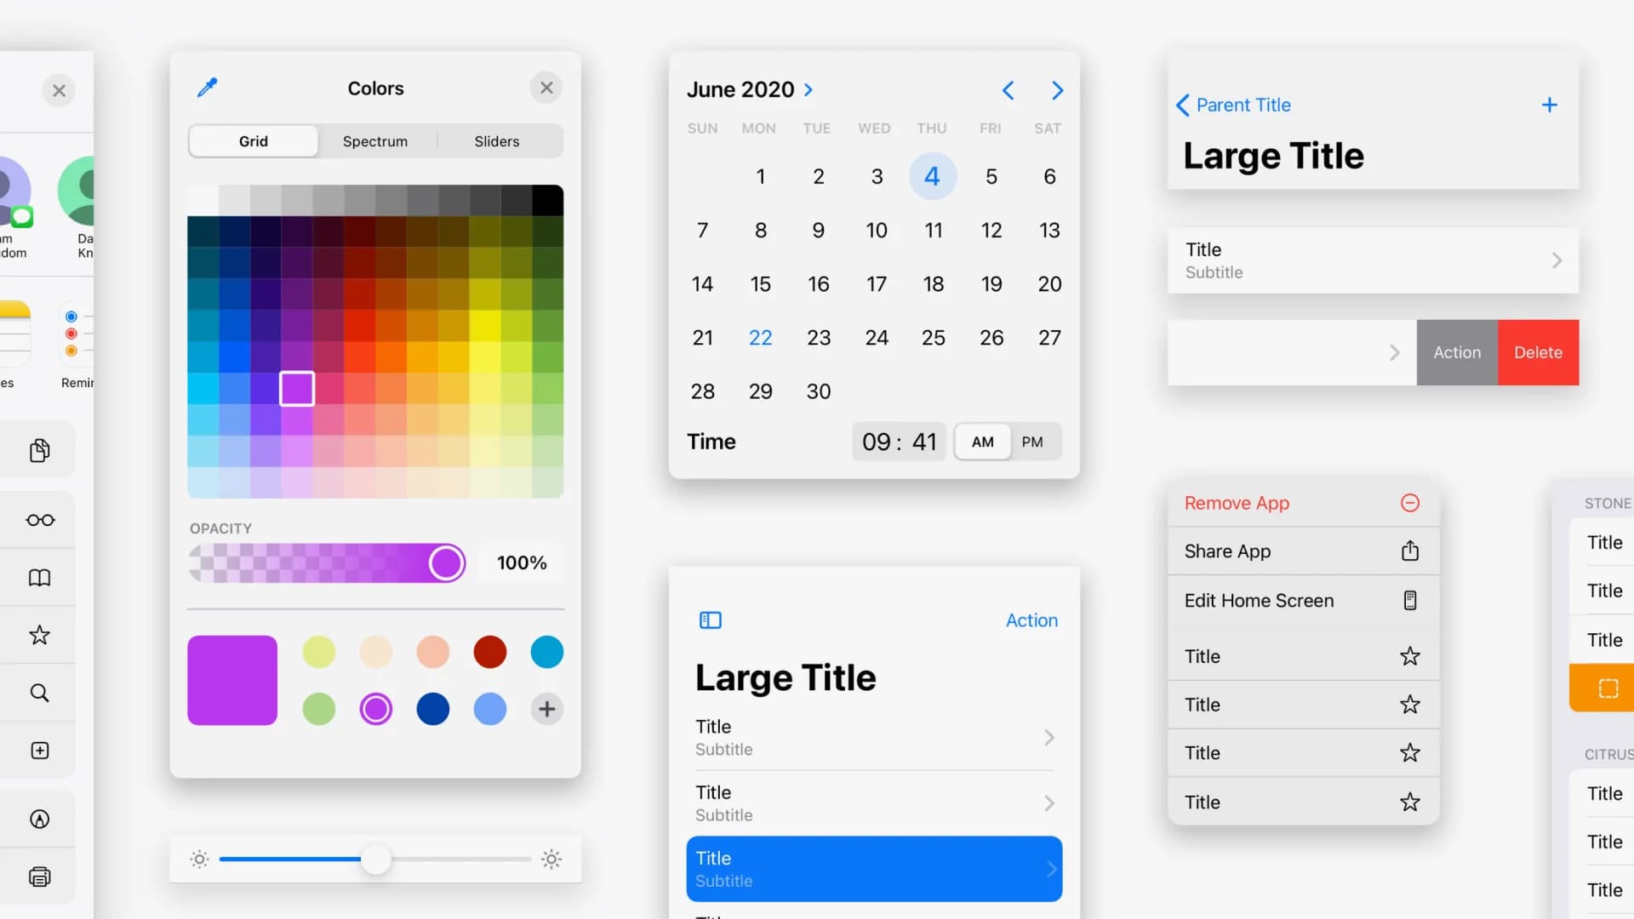
Task: Tap AM toggle in time picker
Action: (982, 441)
